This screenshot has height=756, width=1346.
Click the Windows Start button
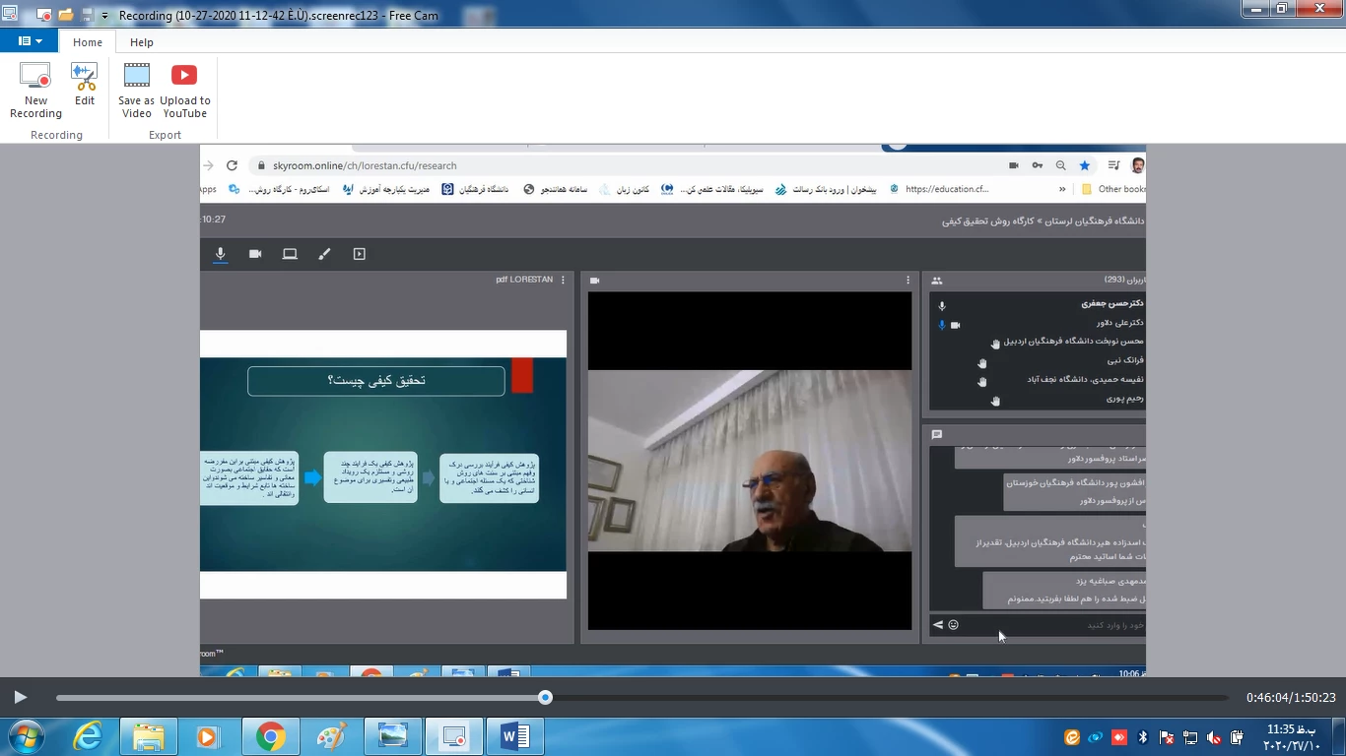25,736
